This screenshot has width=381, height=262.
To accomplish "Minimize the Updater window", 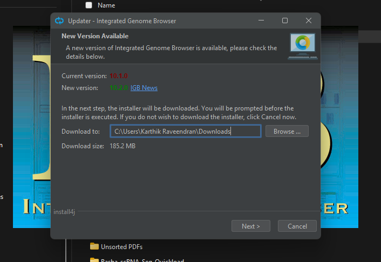I will coord(261,21).
